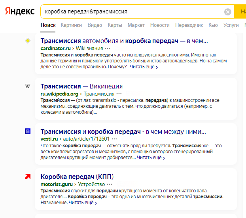The image size is (246, 218).
Task: Click the motorist.guru domain link
Action: (57, 184)
